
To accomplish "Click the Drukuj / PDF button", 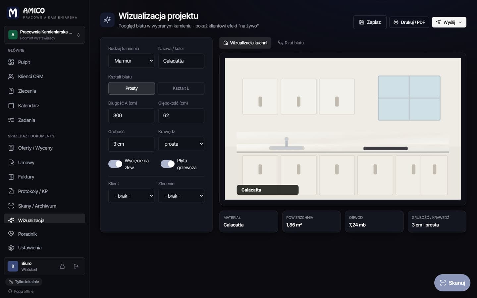I will point(409,22).
